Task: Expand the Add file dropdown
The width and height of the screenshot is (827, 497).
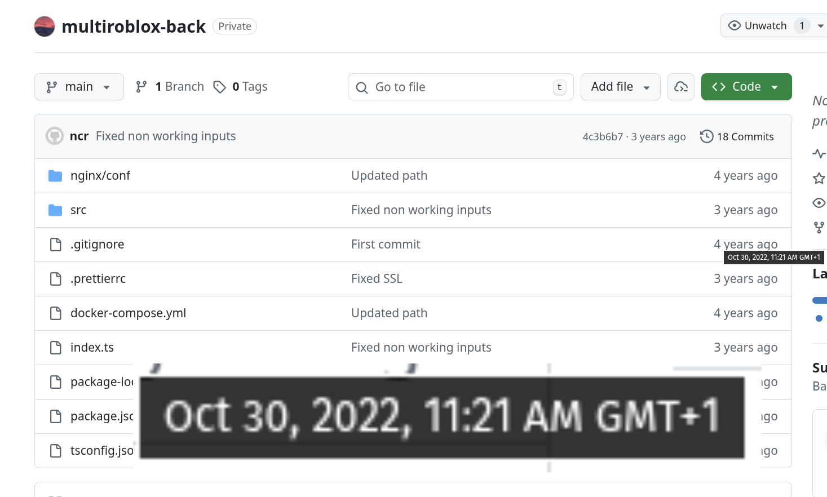Action: (620, 87)
